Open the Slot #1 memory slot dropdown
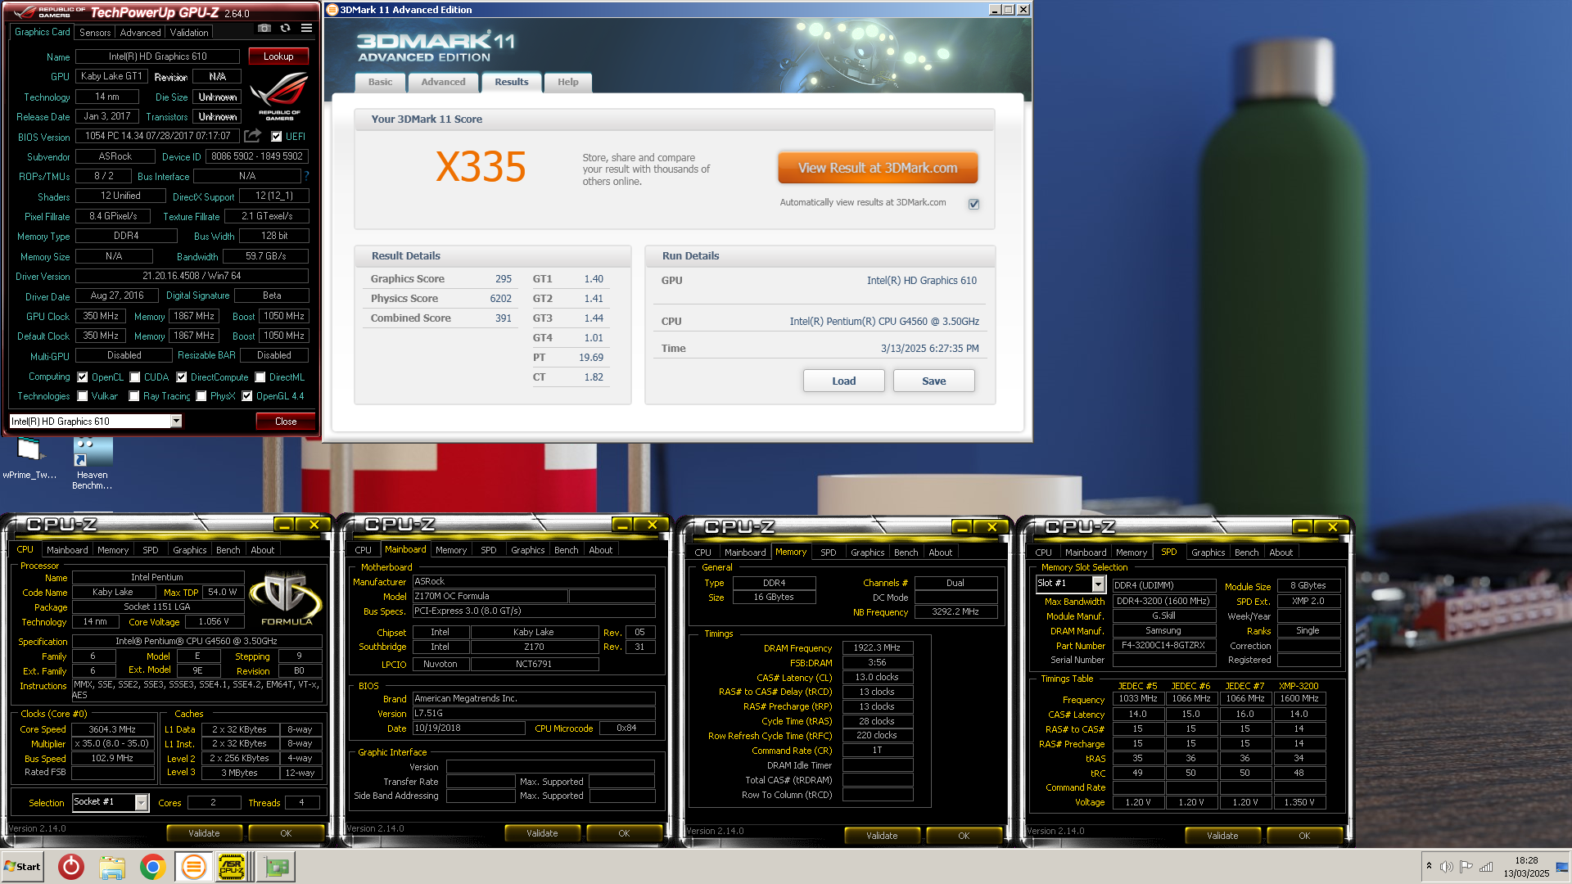Viewport: 1572px width, 884px height. pos(1098,584)
